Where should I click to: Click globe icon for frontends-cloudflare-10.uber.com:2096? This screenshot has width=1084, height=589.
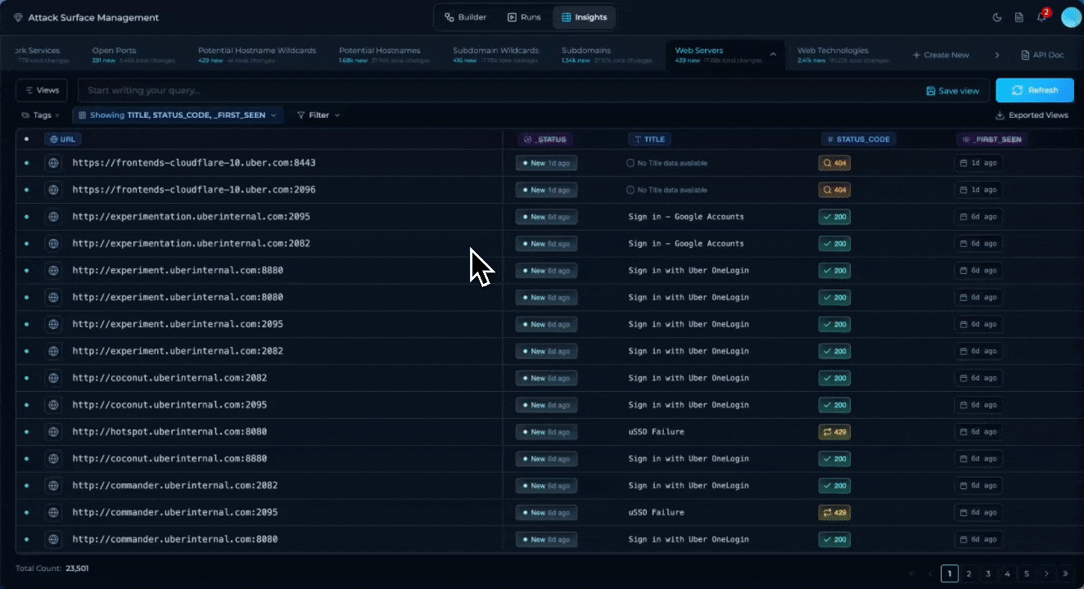click(x=53, y=190)
